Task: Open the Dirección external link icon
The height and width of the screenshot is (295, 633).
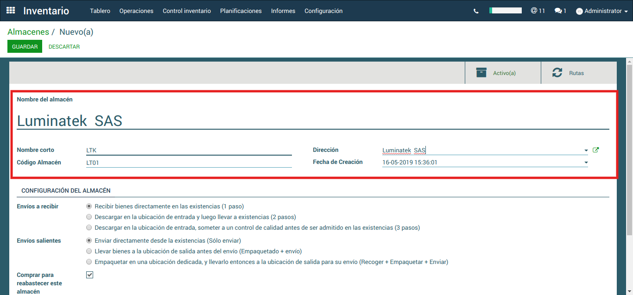Action: pyautogui.click(x=596, y=150)
